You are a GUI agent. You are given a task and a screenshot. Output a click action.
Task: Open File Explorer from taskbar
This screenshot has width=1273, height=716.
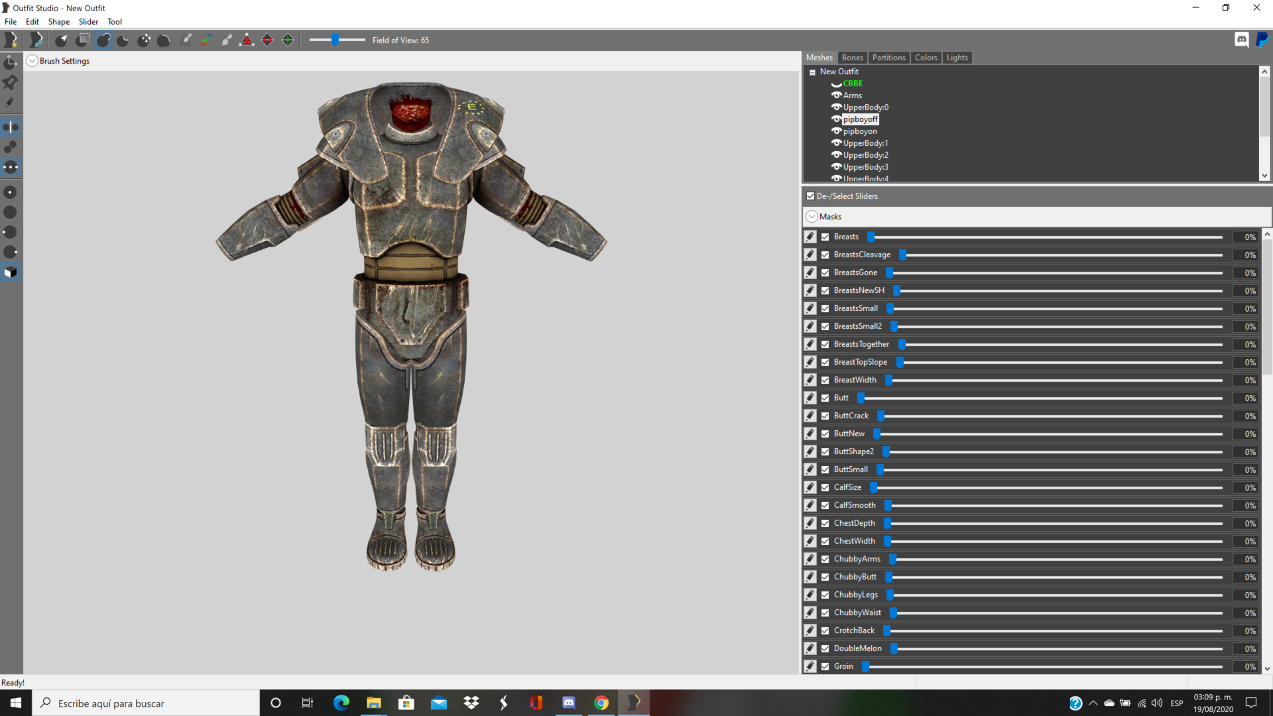pyautogui.click(x=374, y=703)
